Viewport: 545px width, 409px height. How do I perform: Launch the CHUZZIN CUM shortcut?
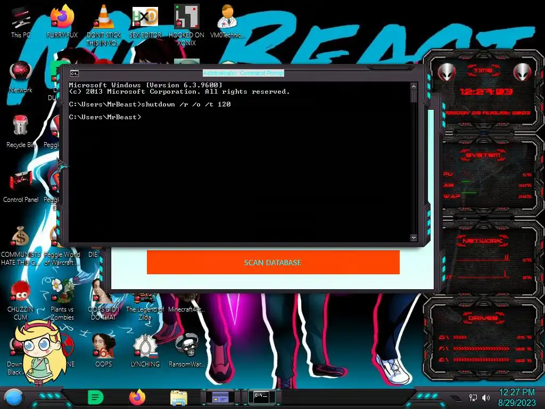pyautogui.click(x=21, y=301)
